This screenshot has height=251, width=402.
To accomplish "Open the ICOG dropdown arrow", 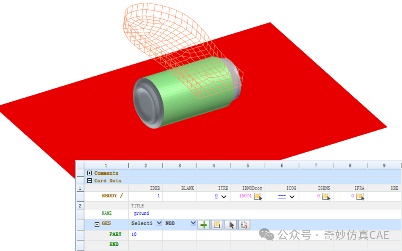I will point(292,197).
